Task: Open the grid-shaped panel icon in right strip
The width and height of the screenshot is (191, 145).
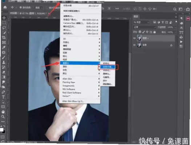Action: (x=181, y=46)
